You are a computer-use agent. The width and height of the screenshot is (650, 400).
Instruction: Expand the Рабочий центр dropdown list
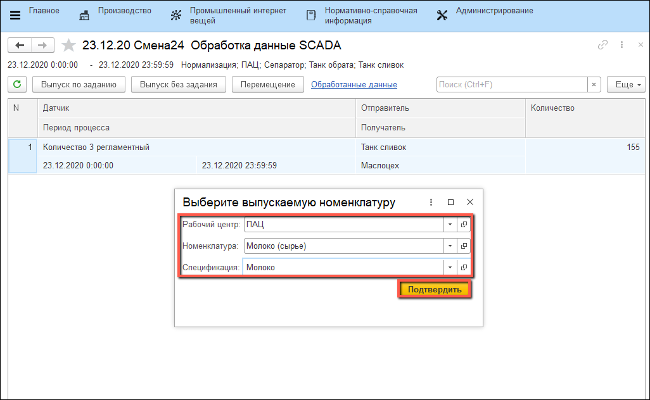[449, 225]
